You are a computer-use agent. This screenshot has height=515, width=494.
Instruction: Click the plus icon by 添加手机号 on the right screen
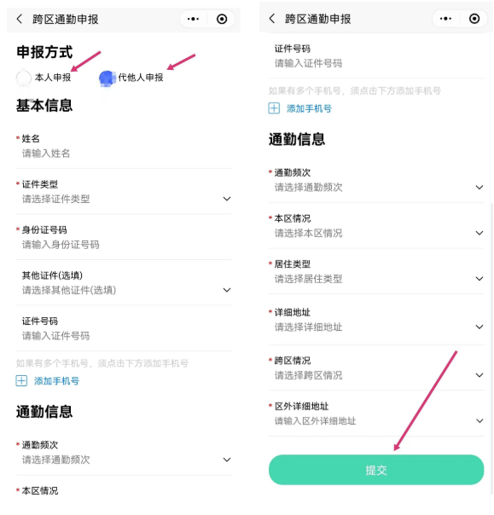tap(274, 108)
